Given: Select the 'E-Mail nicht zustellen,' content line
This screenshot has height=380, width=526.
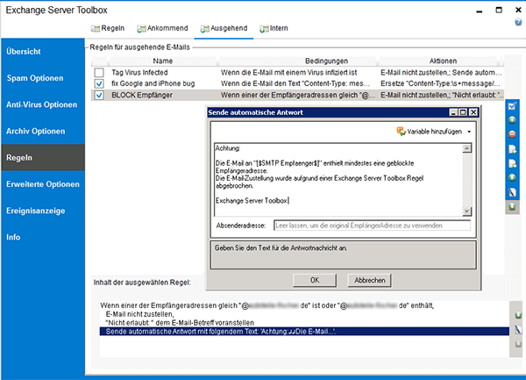Looking at the screenshot, I should click(140, 314).
